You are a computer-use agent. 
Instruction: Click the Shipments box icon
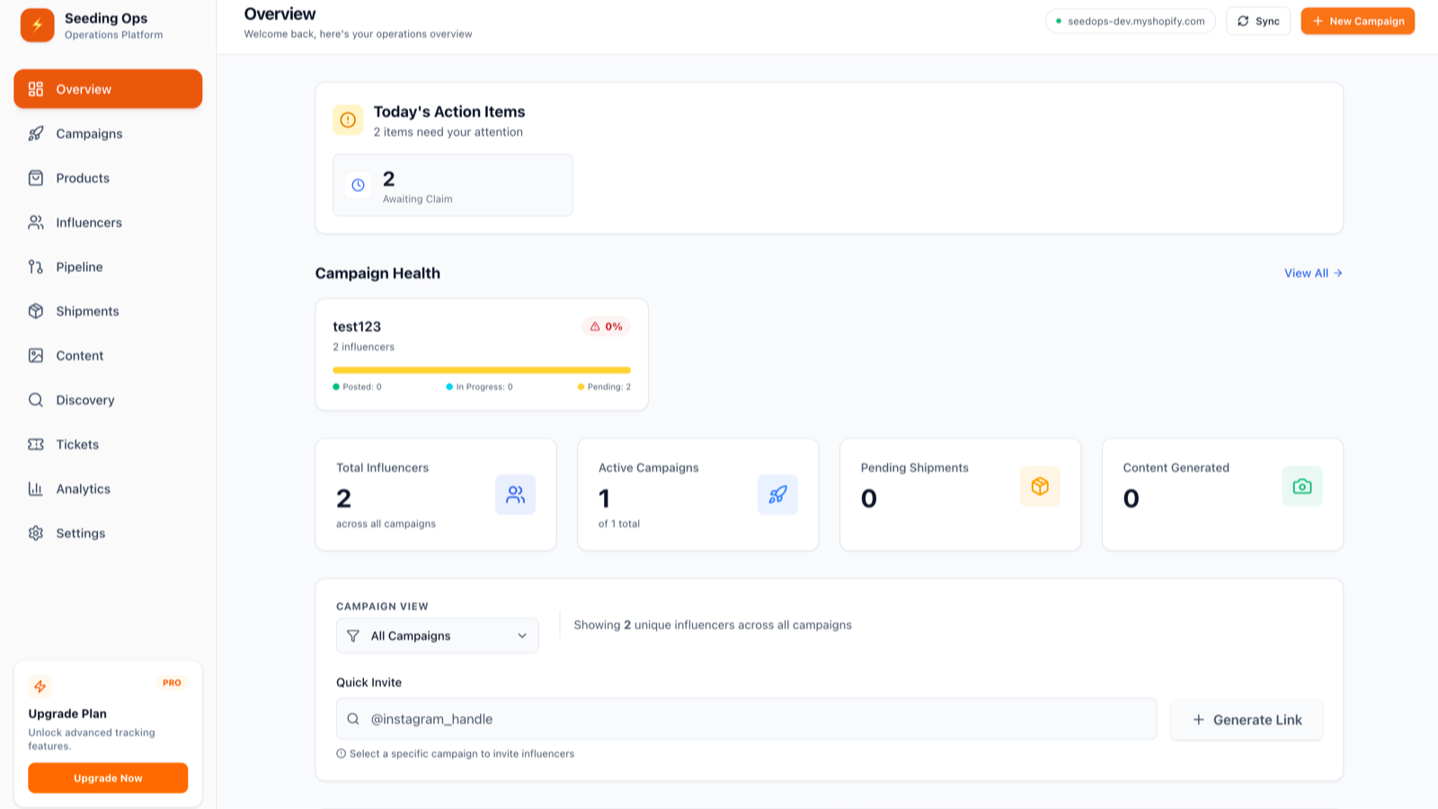36,310
